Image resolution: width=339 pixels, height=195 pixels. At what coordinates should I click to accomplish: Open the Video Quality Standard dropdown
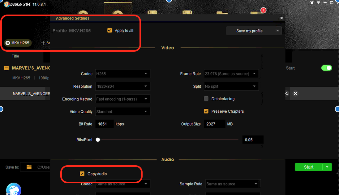[122, 111]
